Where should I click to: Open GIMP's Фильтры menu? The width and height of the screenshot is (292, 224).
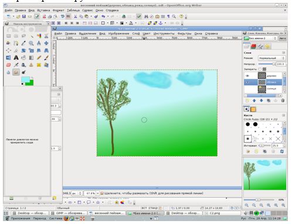pyautogui.click(x=184, y=34)
